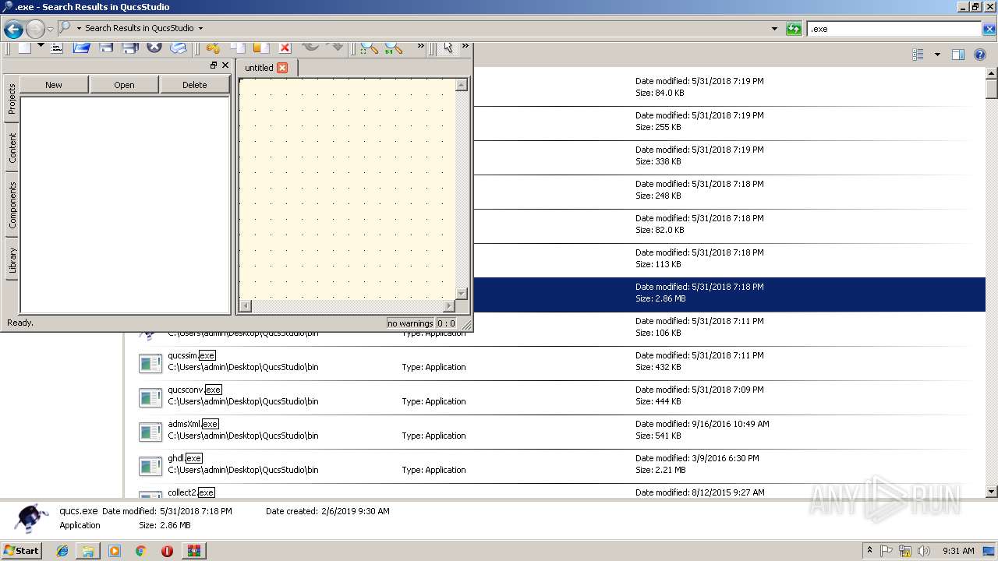998x561 pixels.
Task: Click the change view icon in Explorer
Action: 918,55
